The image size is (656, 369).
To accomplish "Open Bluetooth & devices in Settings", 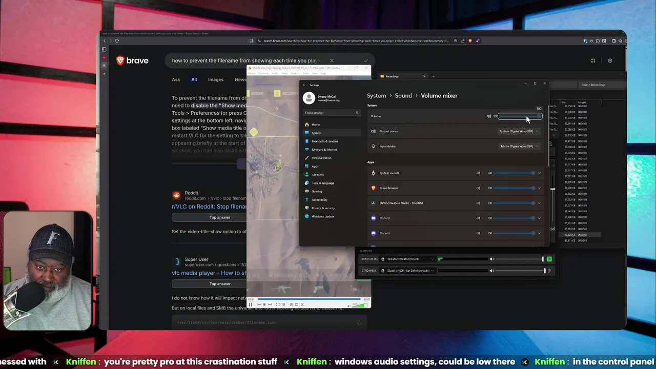I will click(331, 141).
